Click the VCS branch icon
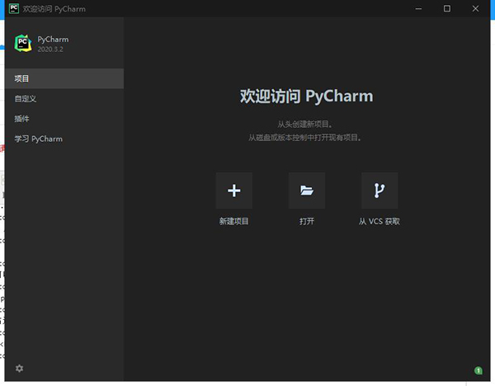Screen dimensions: 495x386 (379, 191)
